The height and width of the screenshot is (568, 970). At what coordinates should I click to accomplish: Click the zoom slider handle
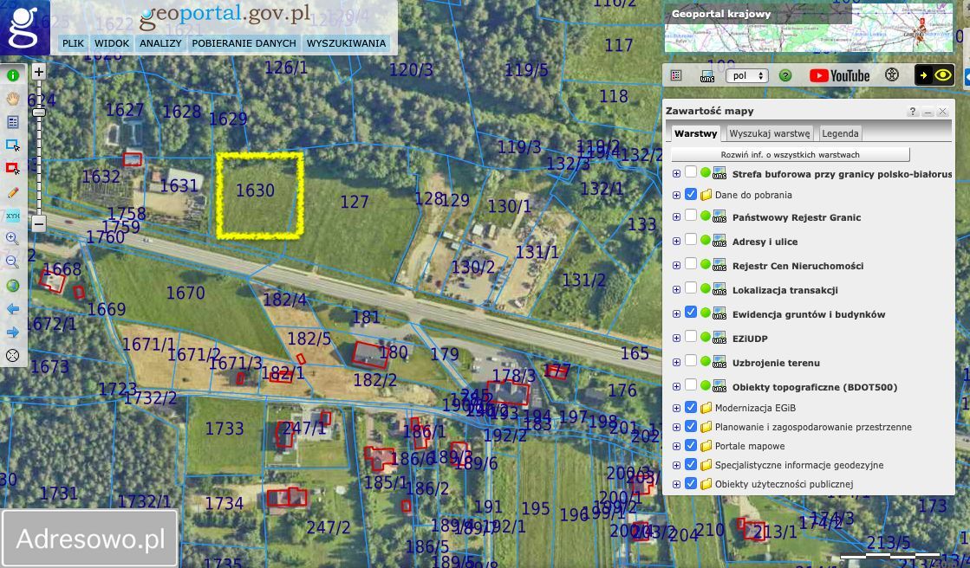(x=38, y=113)
